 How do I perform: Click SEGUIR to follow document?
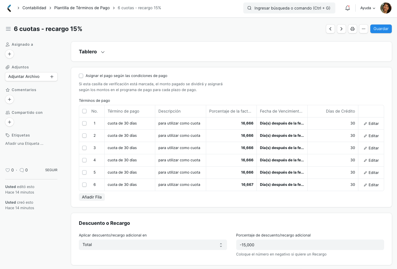click(x=51, y=170)
